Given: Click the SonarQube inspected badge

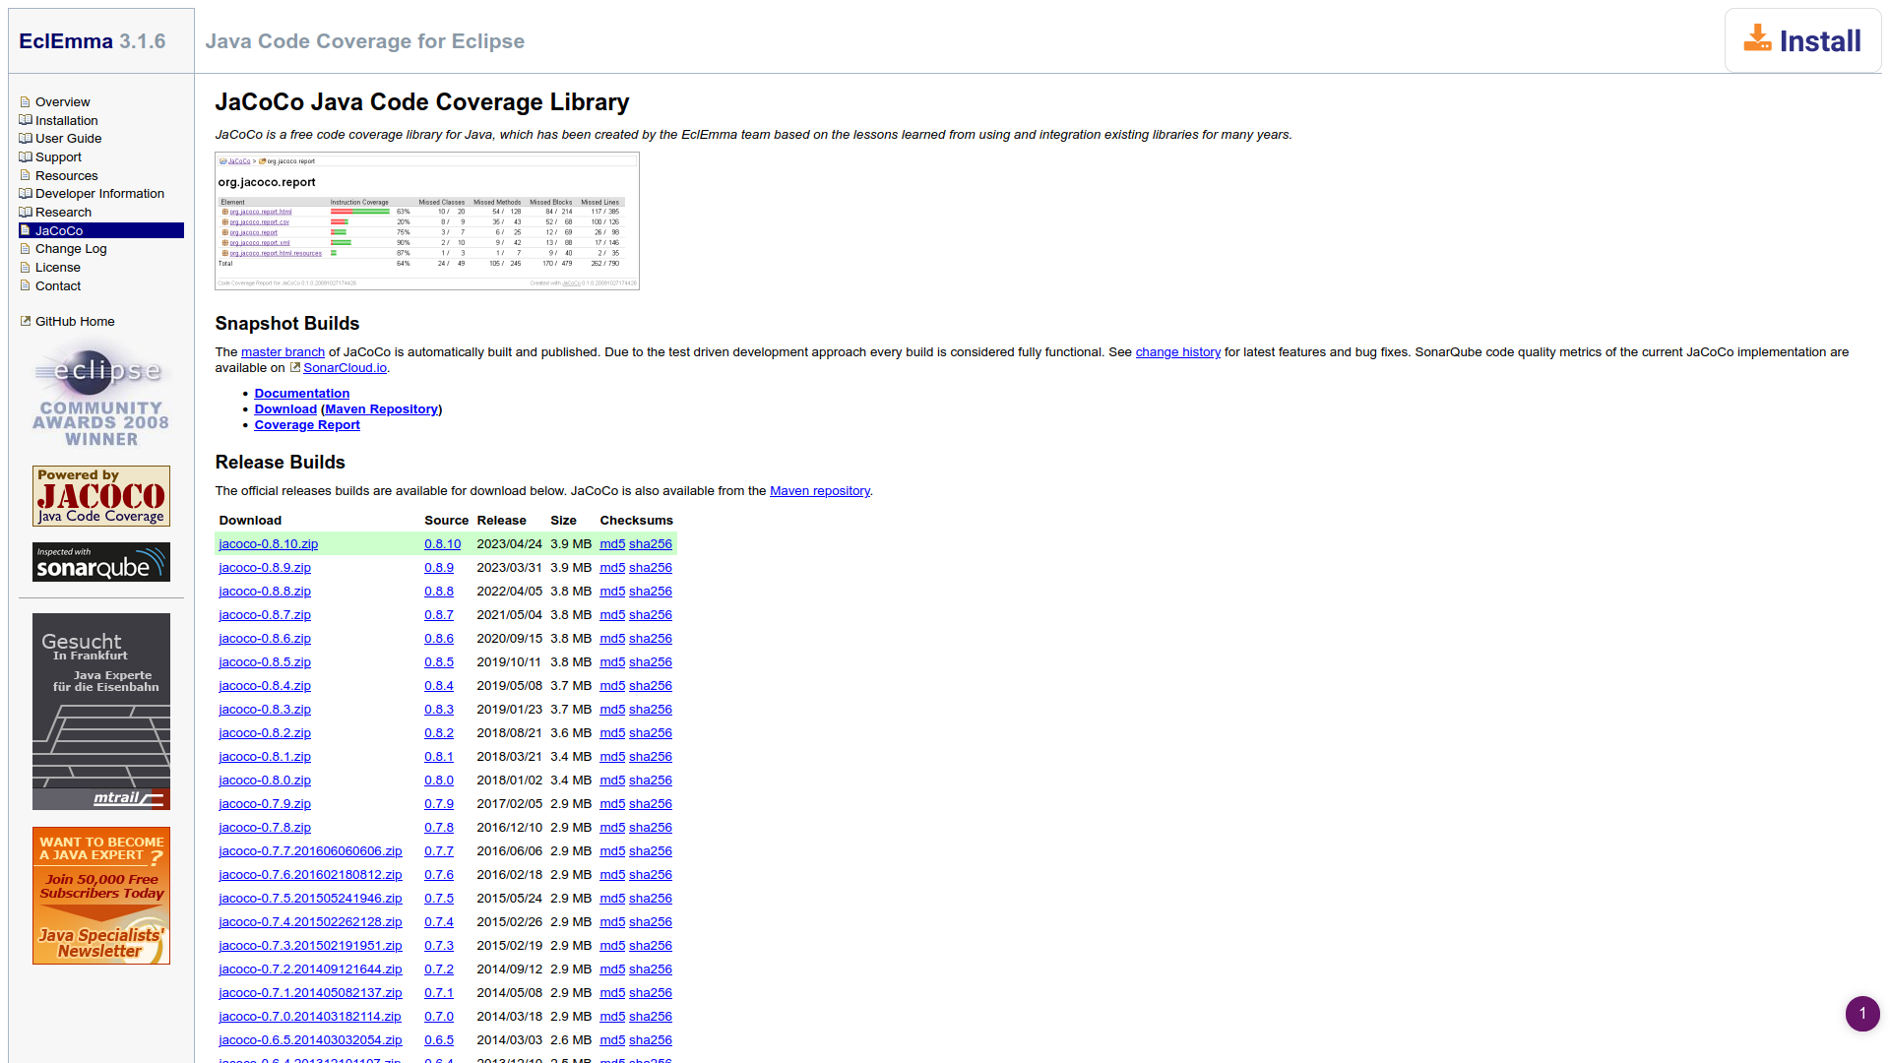Looking at the screenshot, I should 100,562.
